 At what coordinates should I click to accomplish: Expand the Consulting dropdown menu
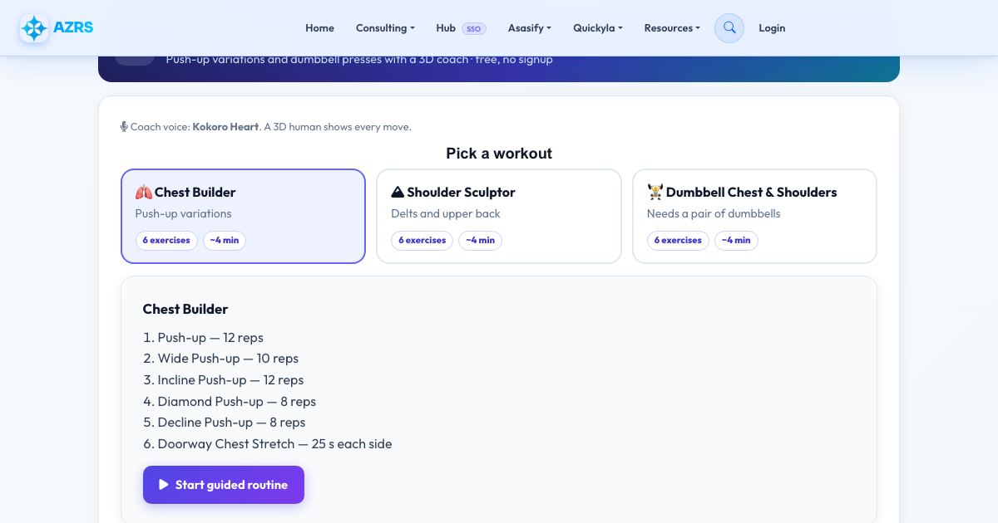(385, 28)
